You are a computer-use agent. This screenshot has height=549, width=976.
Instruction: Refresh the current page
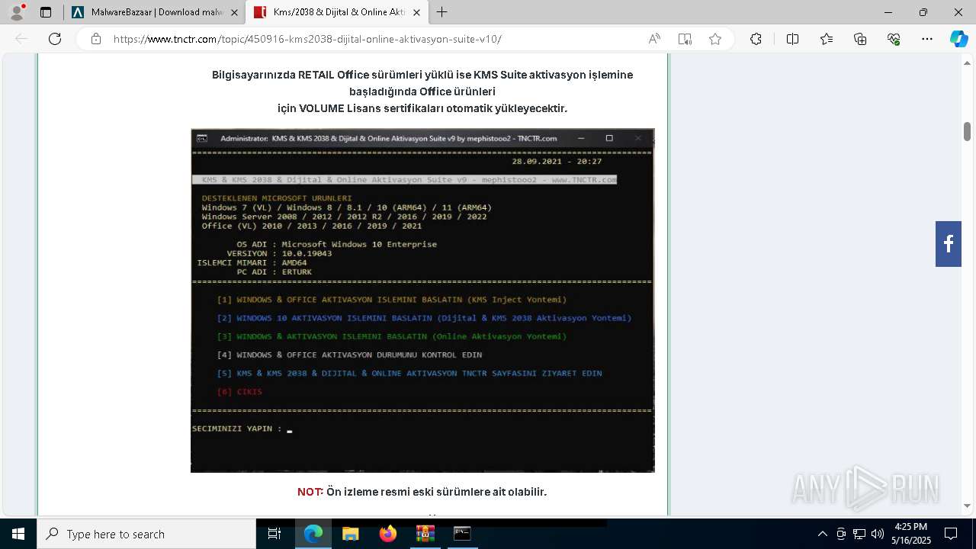[x=55, y=39]
